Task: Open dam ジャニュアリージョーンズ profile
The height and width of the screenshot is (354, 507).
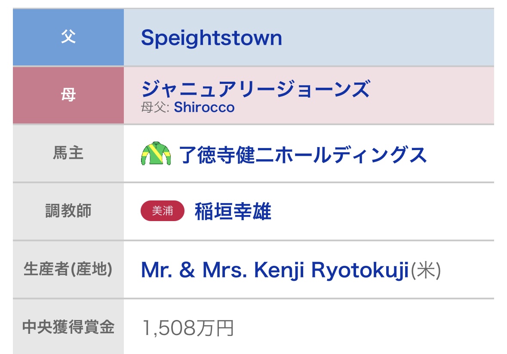Action: (x=255, y=89)
